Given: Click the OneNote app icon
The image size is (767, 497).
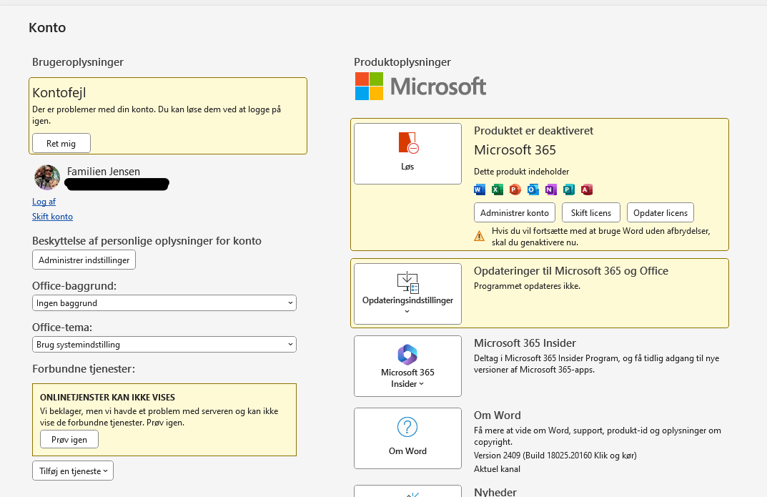Looking at the screenshot, I should pyautogui.click(x=551, y=190).
